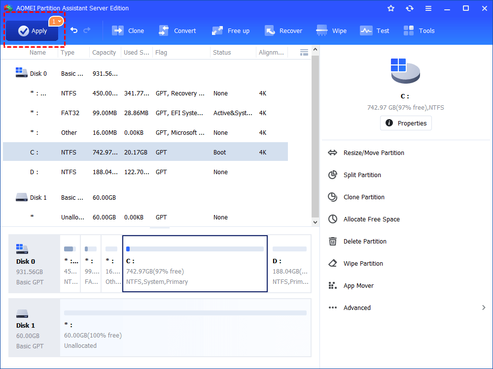Sort by the Name column header

coord(38,53)
